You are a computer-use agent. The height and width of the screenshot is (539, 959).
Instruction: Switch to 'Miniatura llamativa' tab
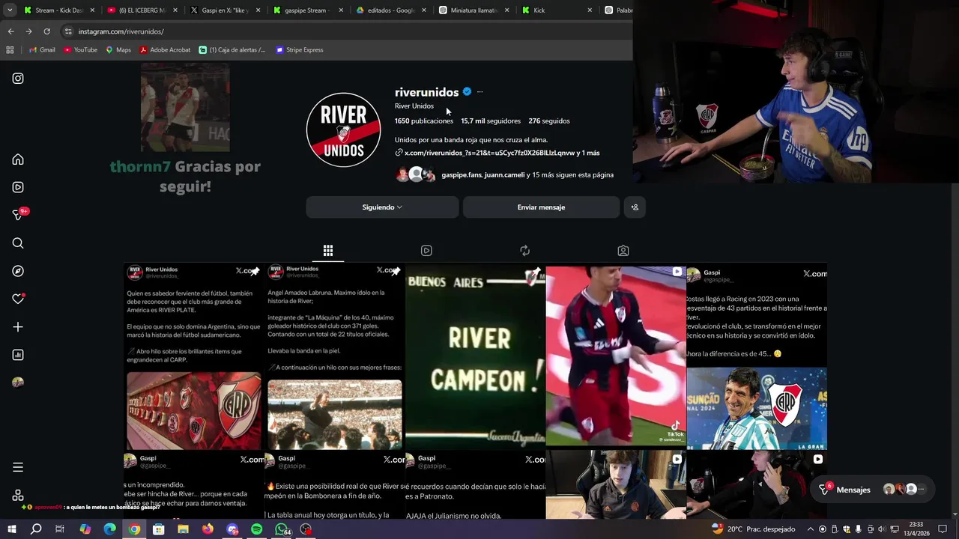click(474, 10)
